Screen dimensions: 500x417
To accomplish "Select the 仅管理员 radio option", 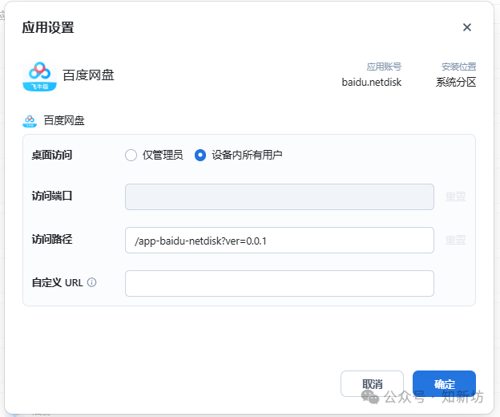I will click(x=131, y=155).
